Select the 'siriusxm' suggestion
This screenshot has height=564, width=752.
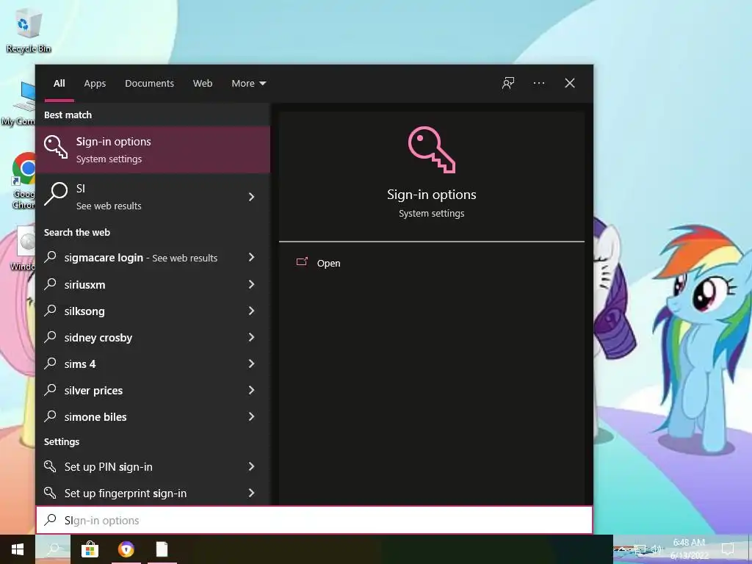(x=153, y=284)
